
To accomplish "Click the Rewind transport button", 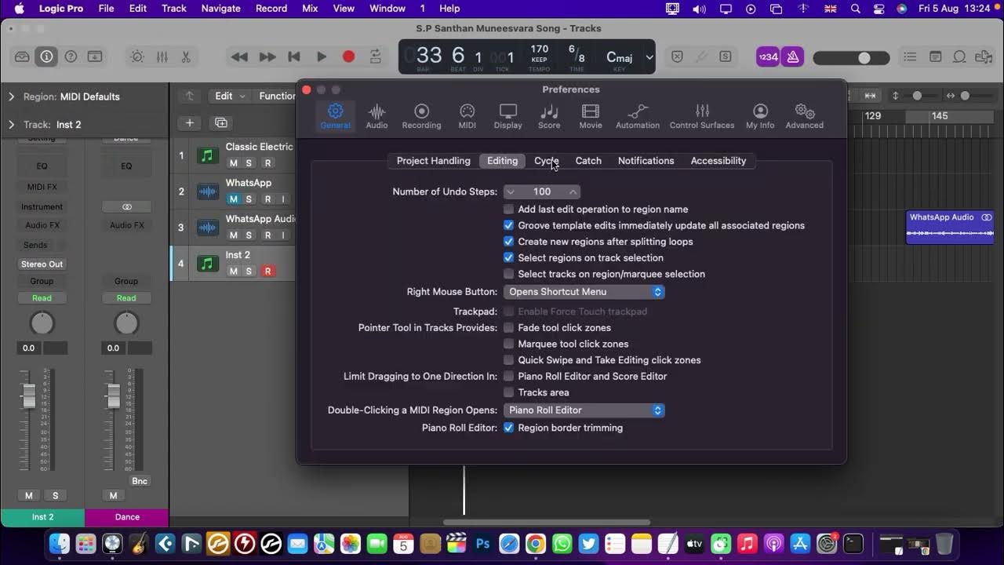I will click(x=240, y=56).
